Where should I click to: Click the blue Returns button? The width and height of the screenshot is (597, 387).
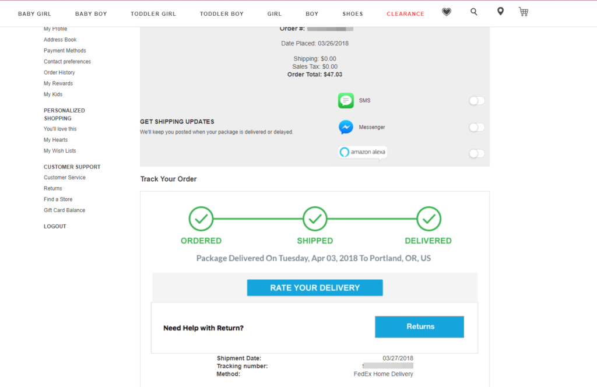pyautogui.click(x=419, y=327)
